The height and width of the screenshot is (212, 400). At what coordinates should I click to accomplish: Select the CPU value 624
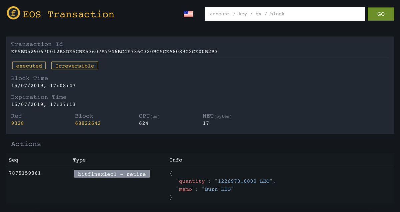(x=144, y=123)
